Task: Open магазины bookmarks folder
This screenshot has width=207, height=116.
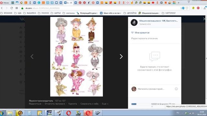Action: click(69, 13)
